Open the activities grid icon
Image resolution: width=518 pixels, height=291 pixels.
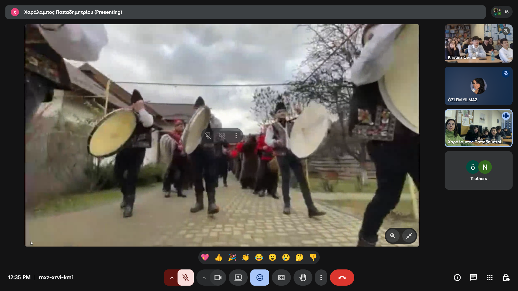point(489,278)
